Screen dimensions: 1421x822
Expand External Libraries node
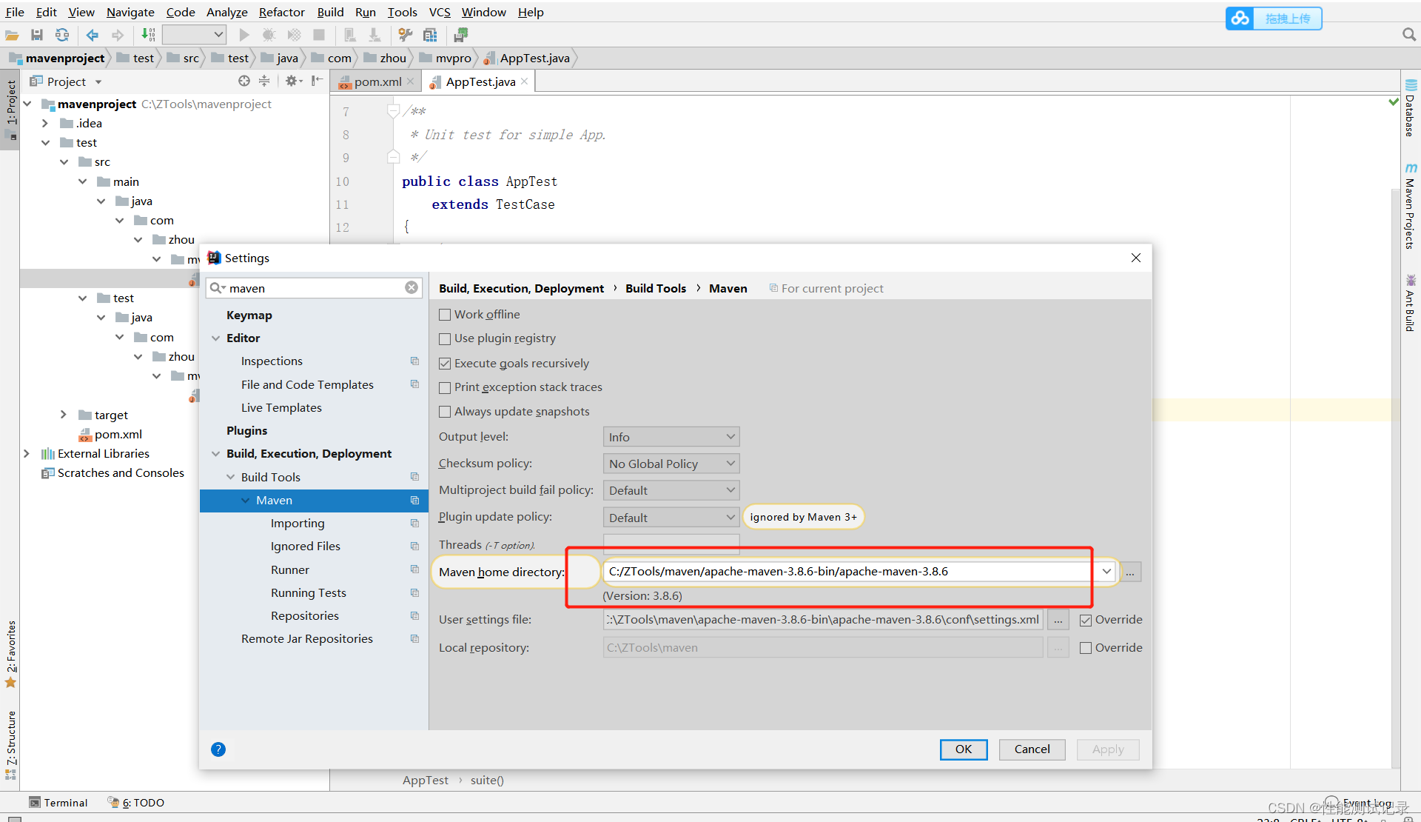click(27, 453)
